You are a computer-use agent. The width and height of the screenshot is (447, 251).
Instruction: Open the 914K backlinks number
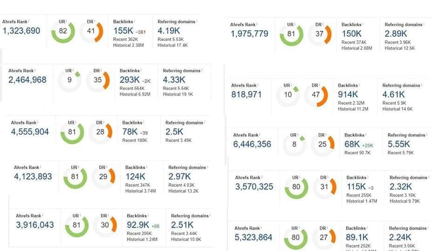[348, 94]
